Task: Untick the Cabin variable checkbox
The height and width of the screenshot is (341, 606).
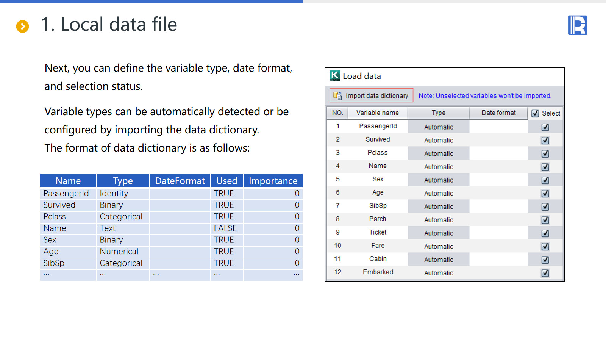Action: pos(545,260)
